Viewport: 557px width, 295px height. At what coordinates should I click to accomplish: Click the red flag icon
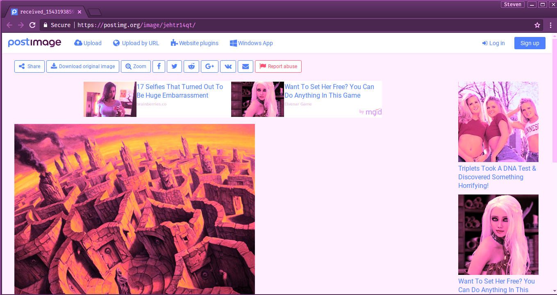click(x=263, y=66)
